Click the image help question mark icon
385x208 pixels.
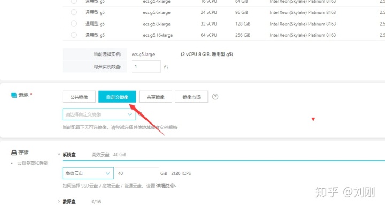[215, 97]
